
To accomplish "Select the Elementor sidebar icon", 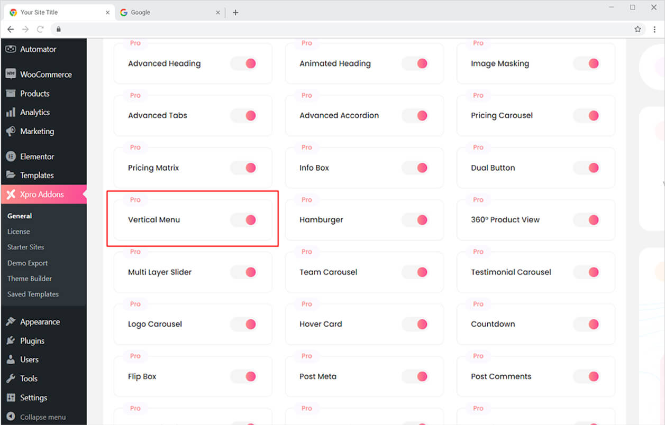I will point(11,156).
